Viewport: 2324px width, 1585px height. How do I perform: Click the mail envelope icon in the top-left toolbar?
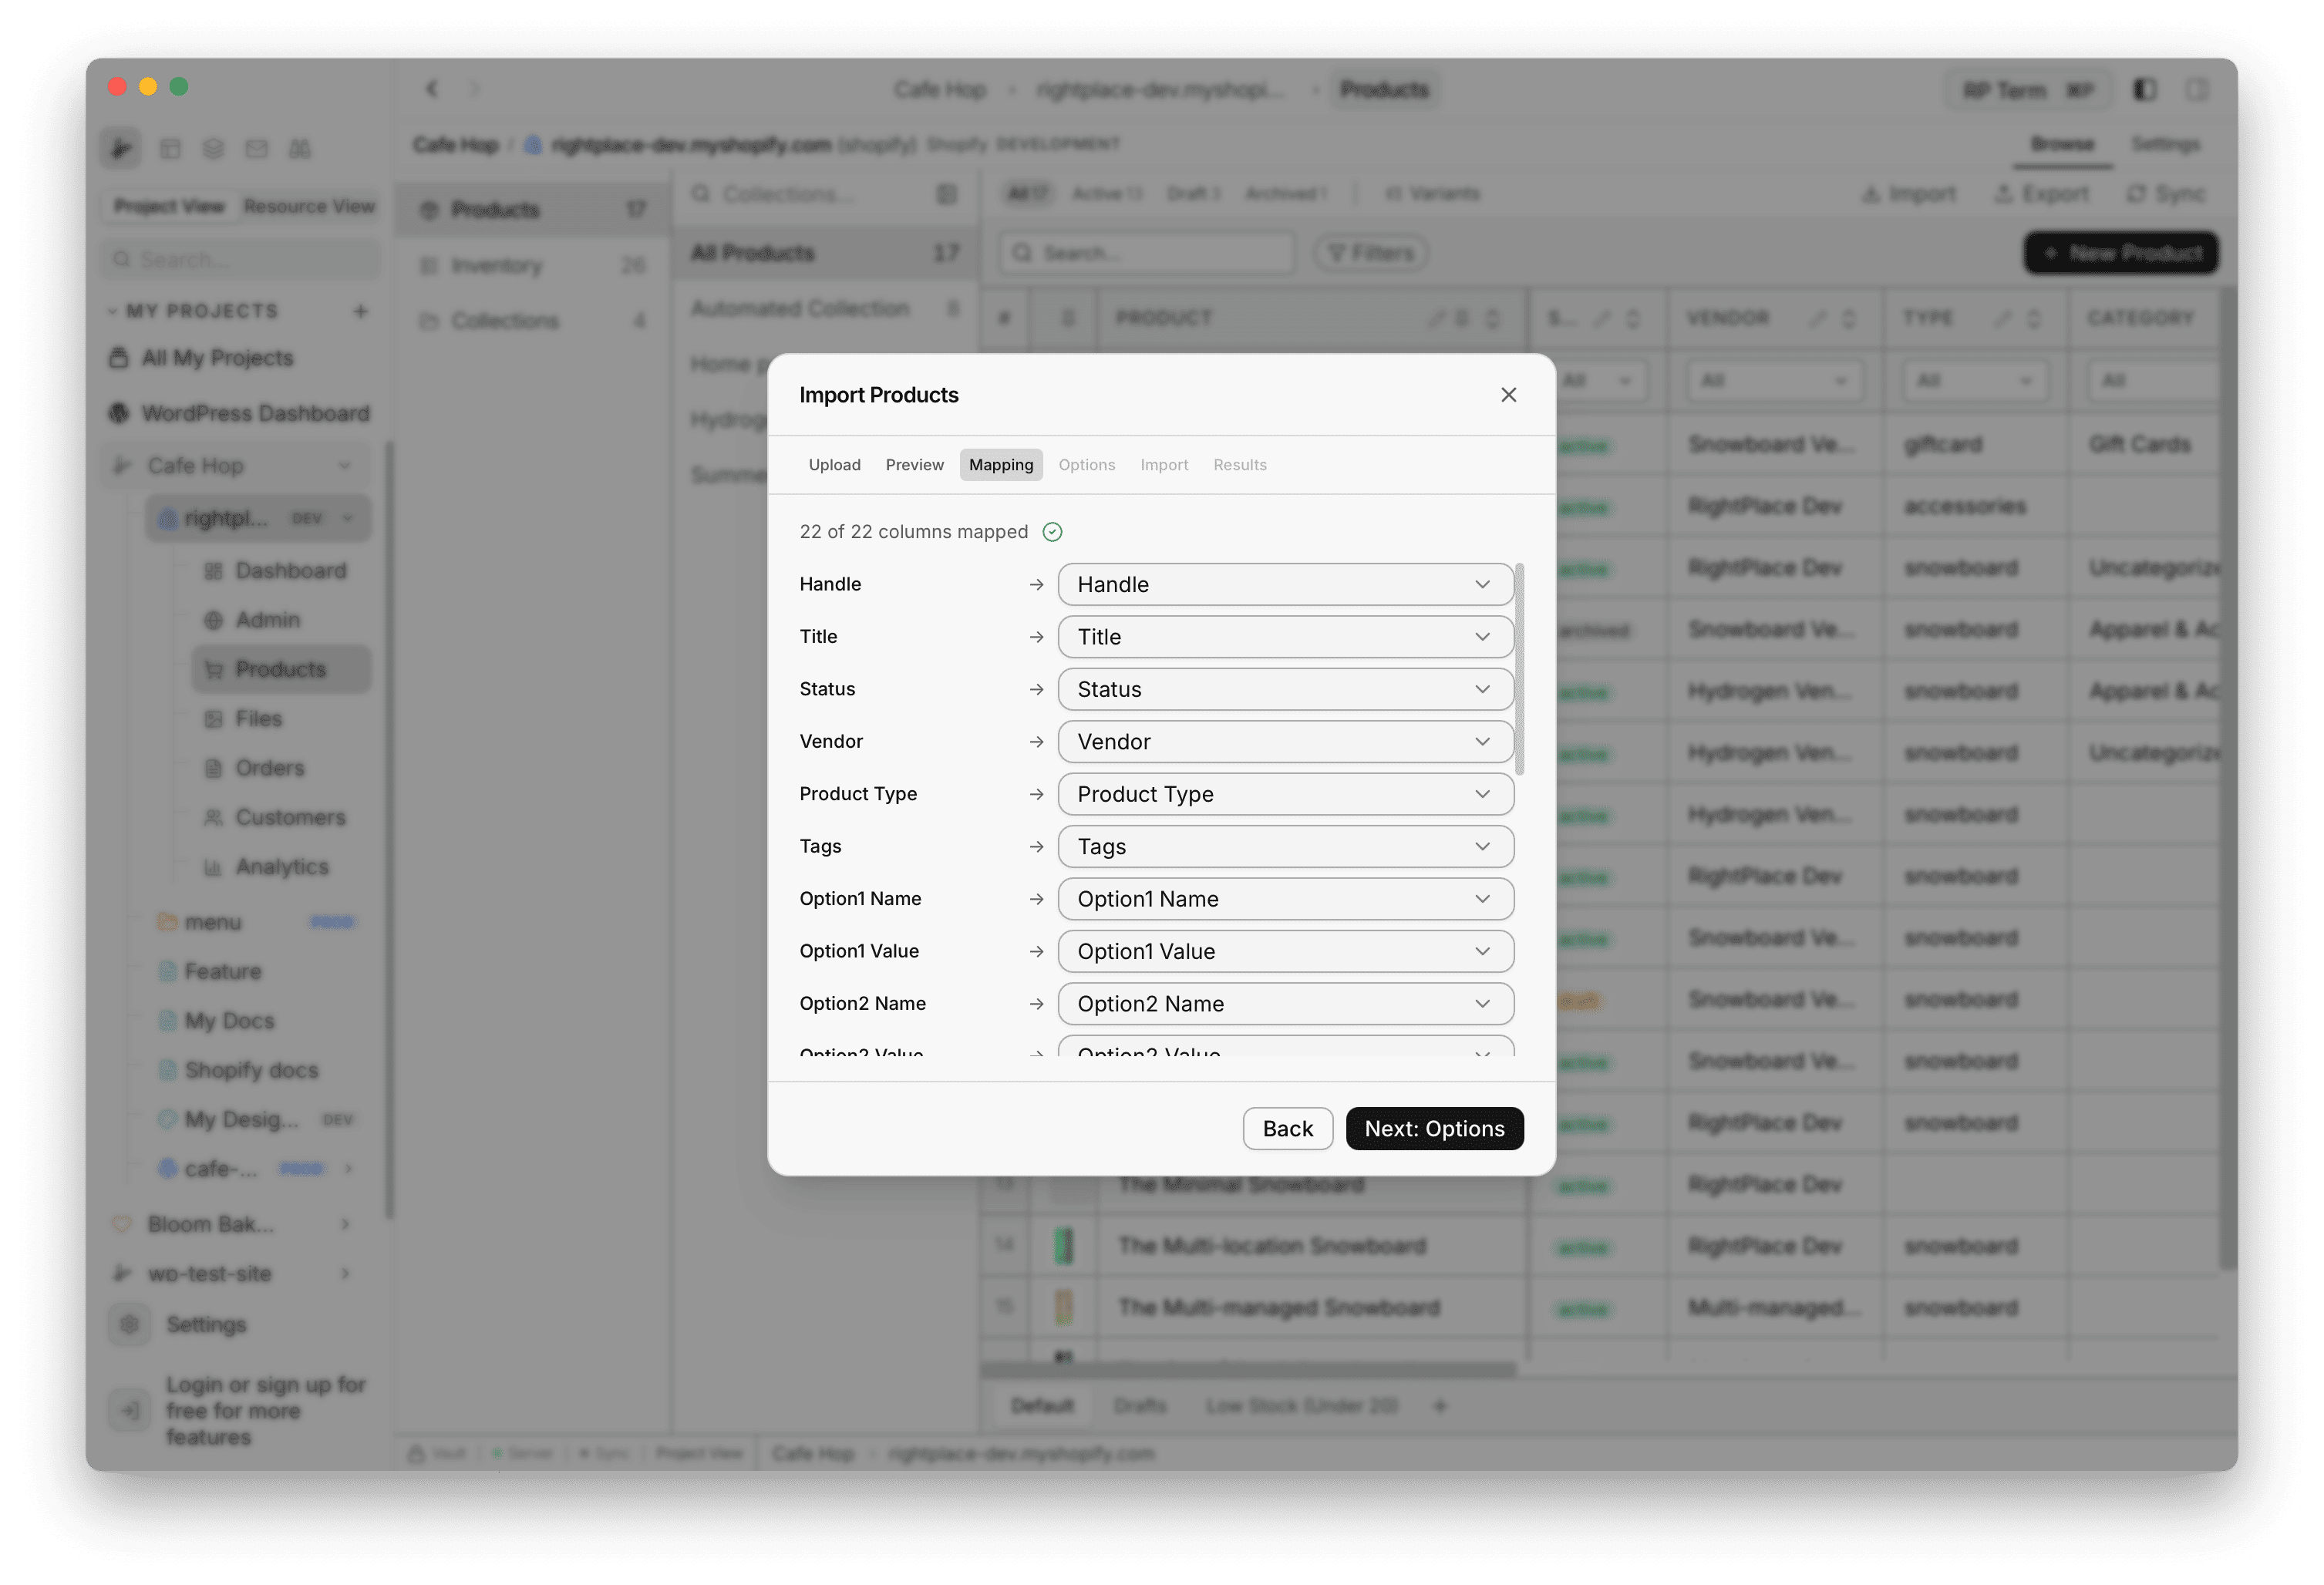(257, 148)
